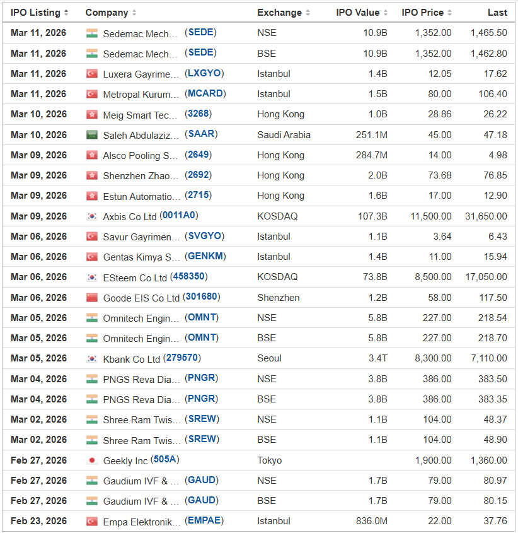Sort by Exchange column arrows
Screen dimensions: 518x533
(308, 13)
